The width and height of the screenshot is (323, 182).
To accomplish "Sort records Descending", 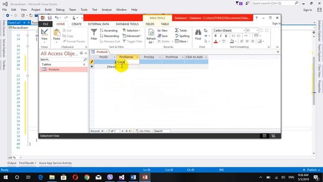I will click(110, 36).
